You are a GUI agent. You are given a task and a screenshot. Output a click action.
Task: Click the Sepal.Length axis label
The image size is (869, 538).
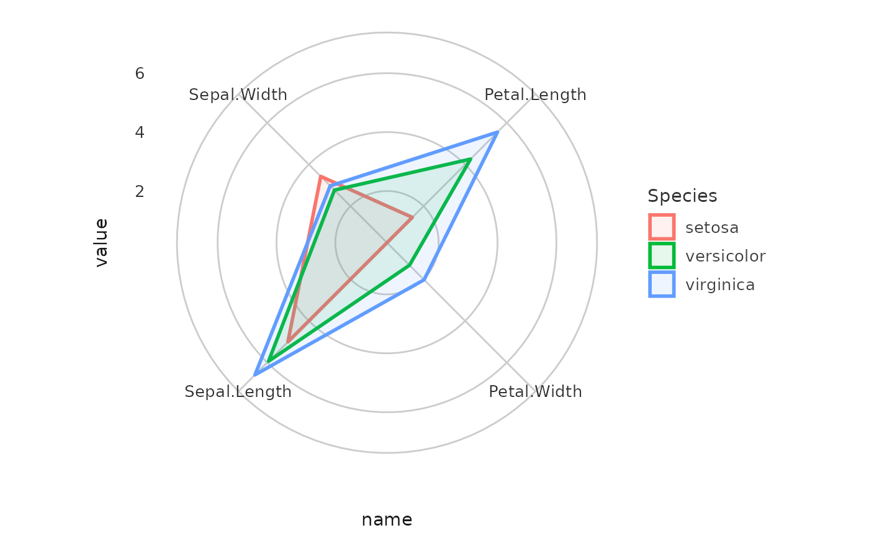238,391
